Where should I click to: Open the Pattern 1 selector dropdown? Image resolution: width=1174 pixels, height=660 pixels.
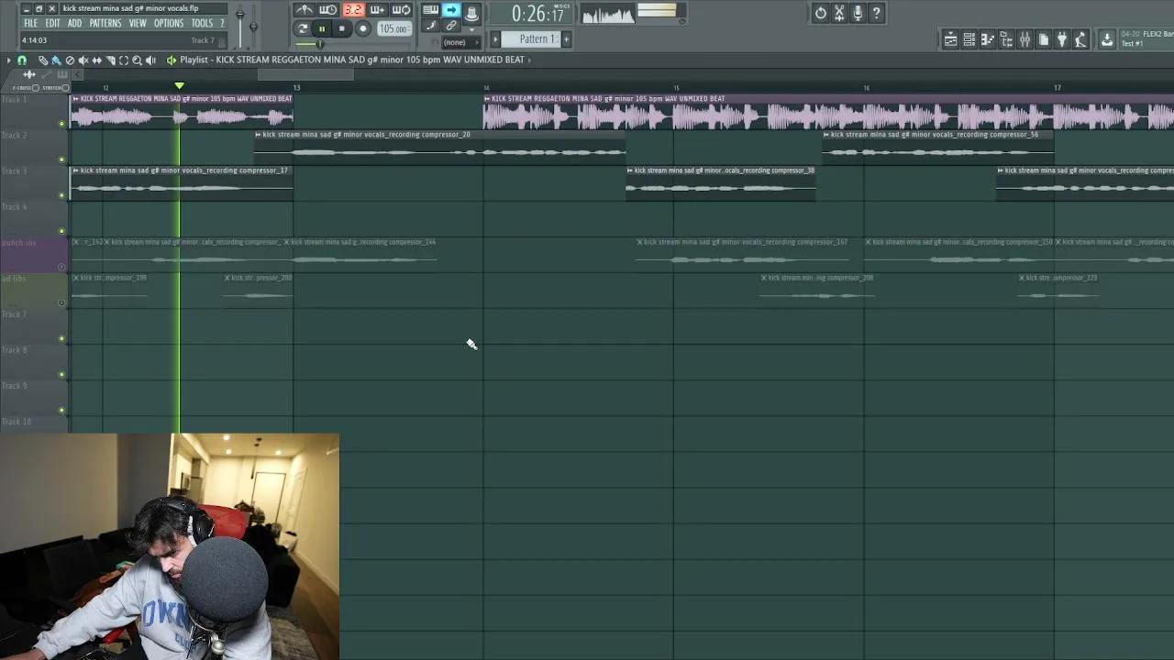pos(531,39)
